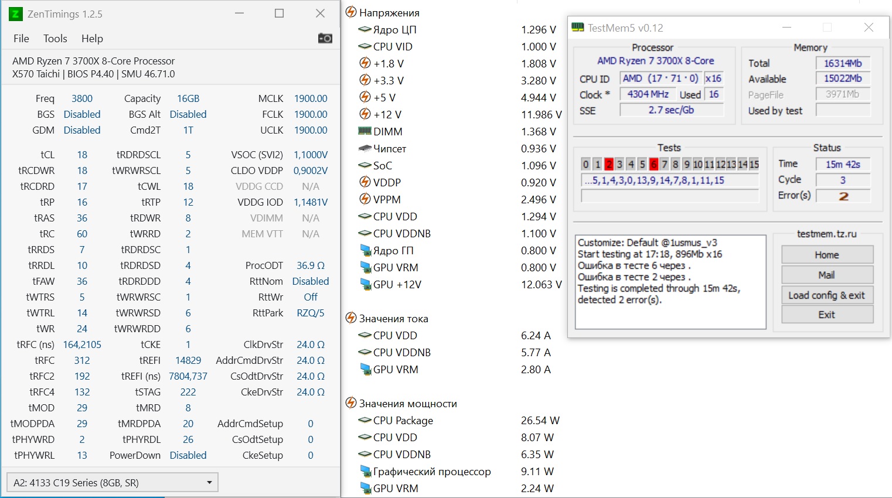Image resolution: width=892 pixels, height=498 pixels.
Task: Click the test sequence field ...5,1,4,3,0,13
Action: 670,180
